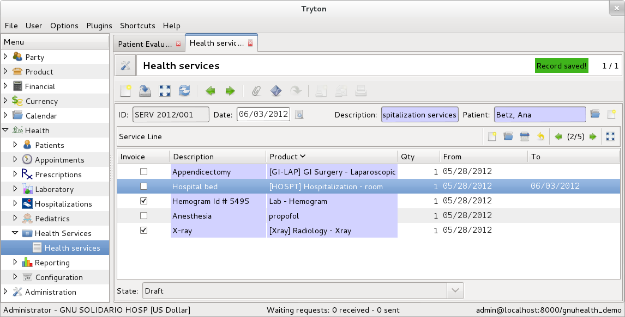Collapse the Health Services tree branch
This screenshot has width=625, height=317.
pos(14,233)
